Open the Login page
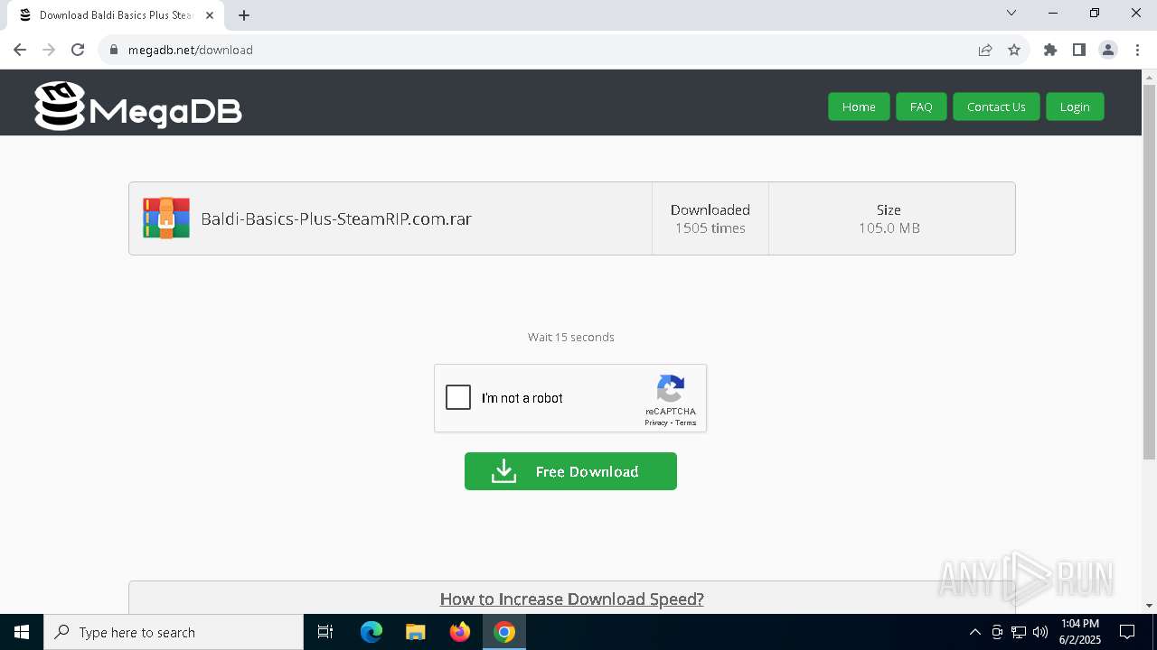The height and width of the screenshot is (650, 1157). [1075, 107]
